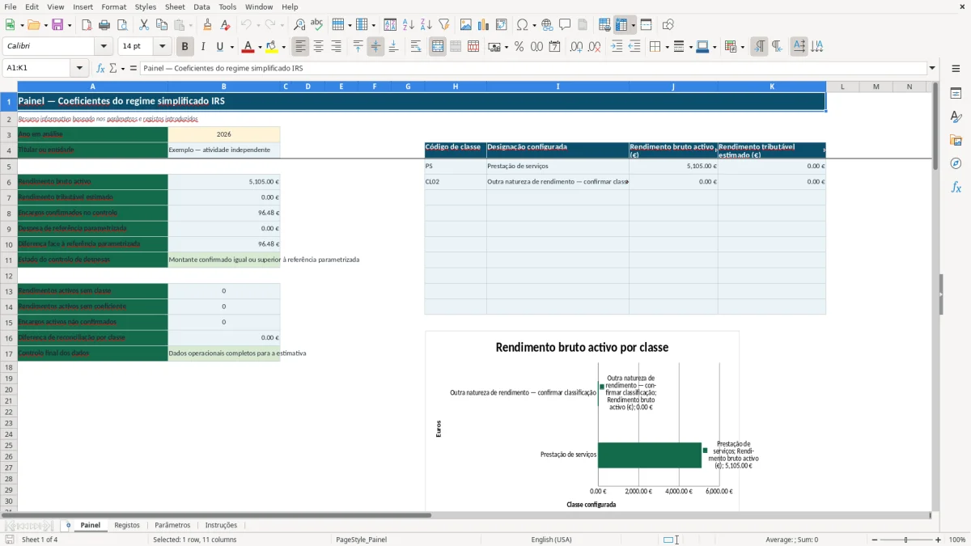The height and width of the screenshot is (546, 971).
Task: Insert Hyperlink globe icon
Action: click(547, 25)
